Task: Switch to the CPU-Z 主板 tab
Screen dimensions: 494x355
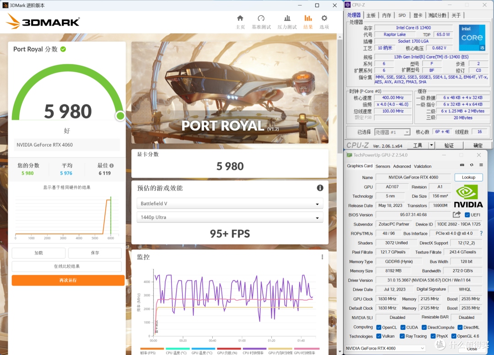Action: pyautogui.click(x=371, y=15)
